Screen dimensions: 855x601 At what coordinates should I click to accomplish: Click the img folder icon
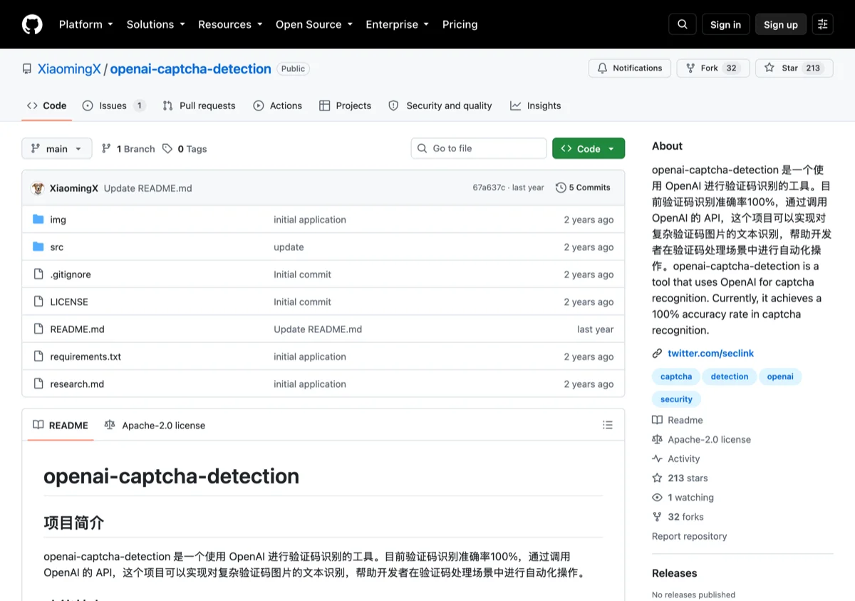(x=38, y=220)
